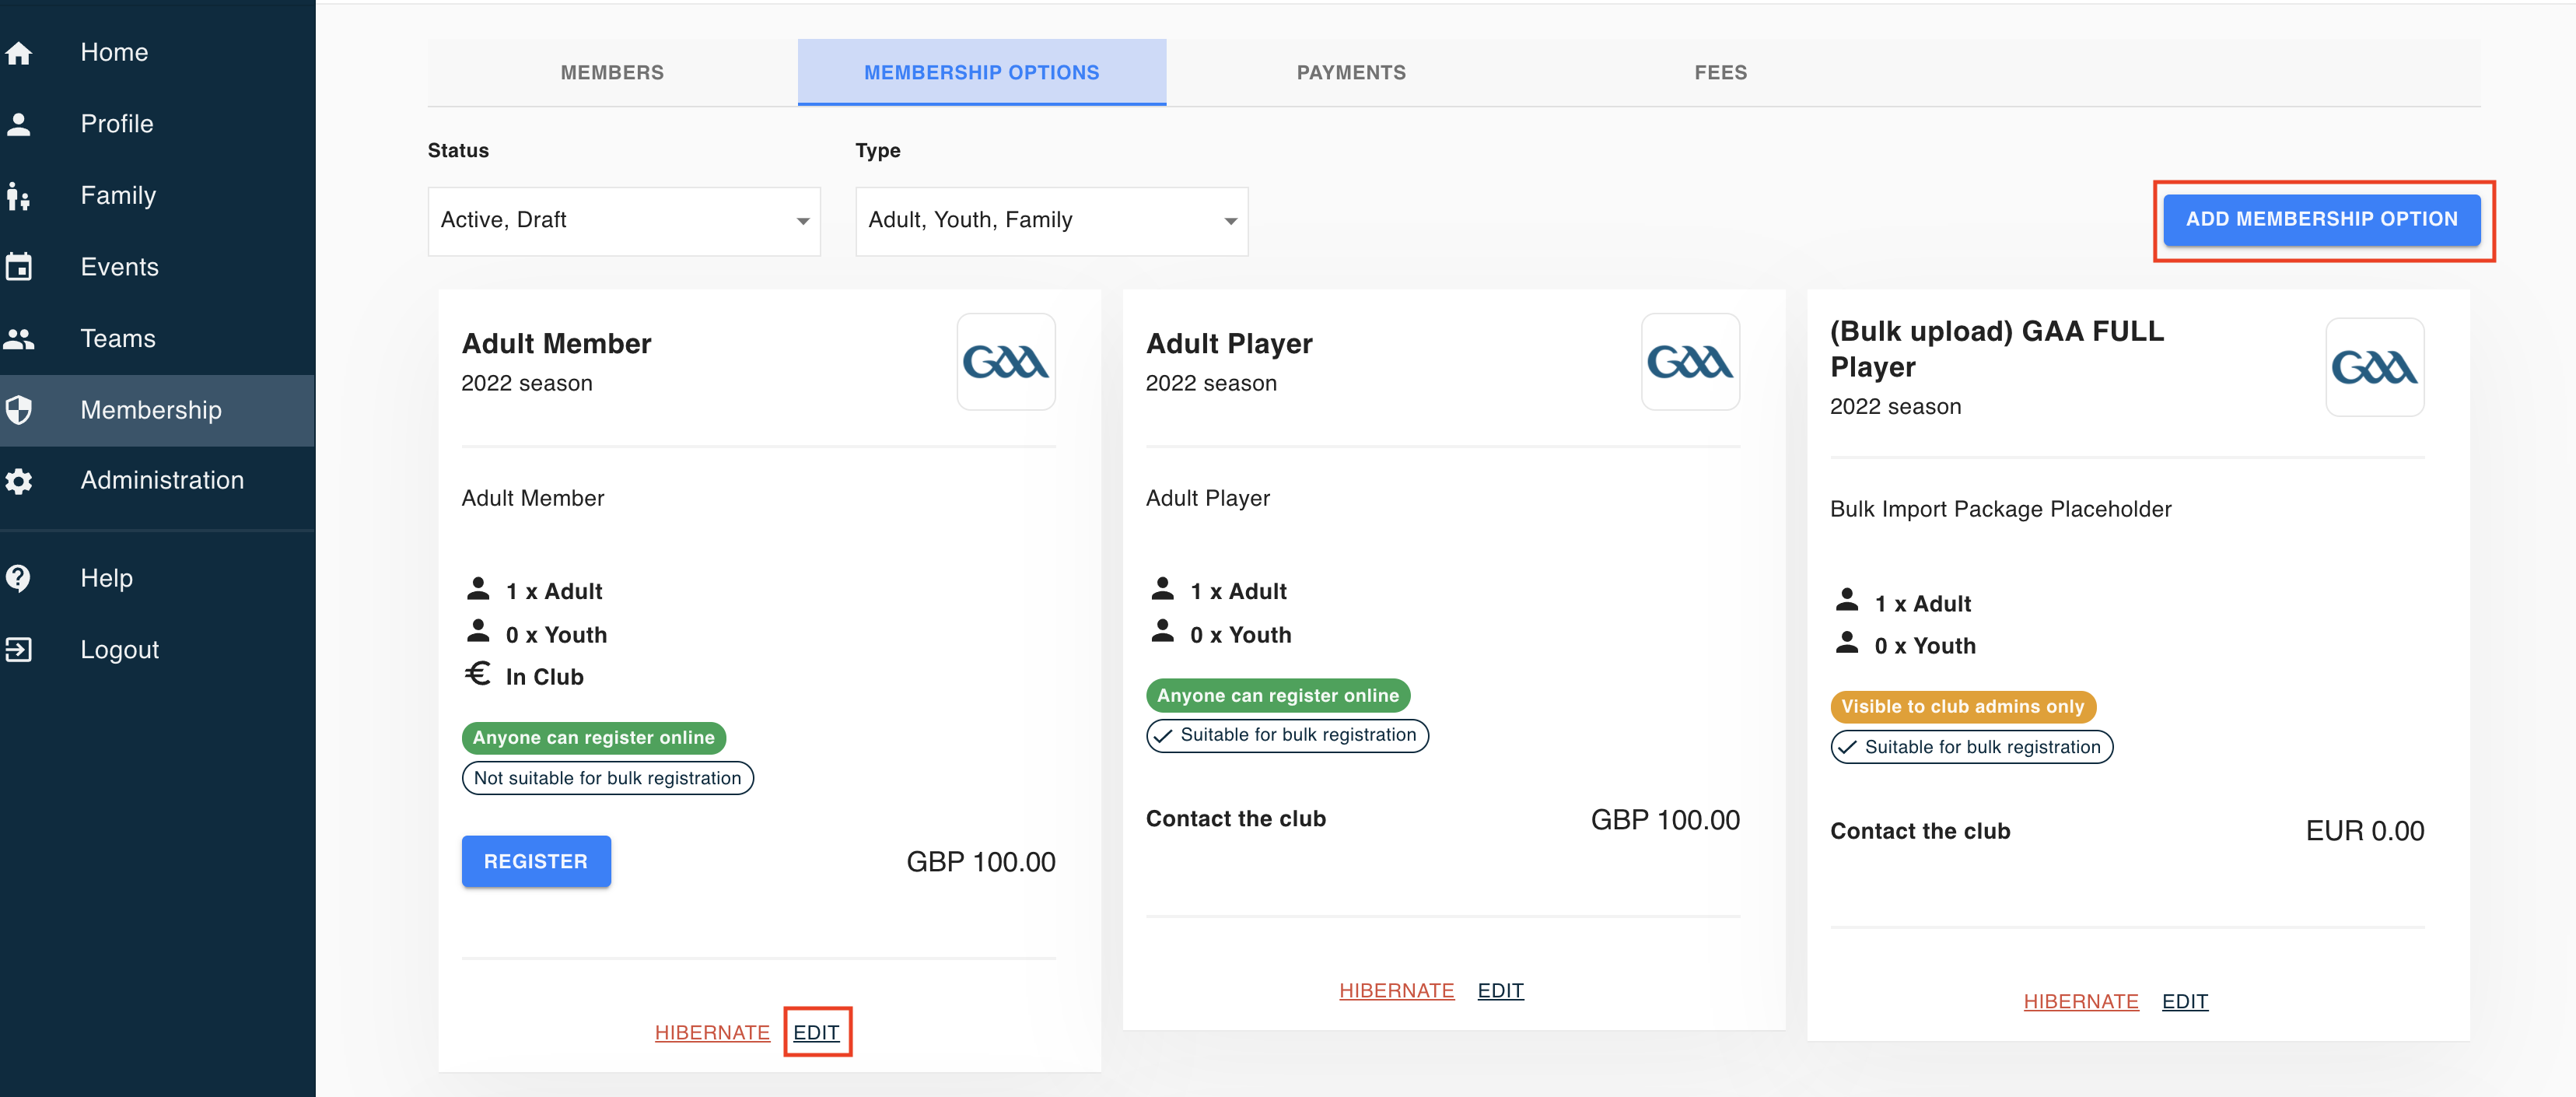The image size is (2576, 1097).
Task: Open the Payments tab
Action: (1351, 73)
